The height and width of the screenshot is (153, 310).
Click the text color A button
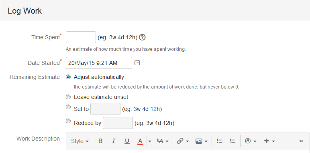pyautogui.click(x=140, y=141)
